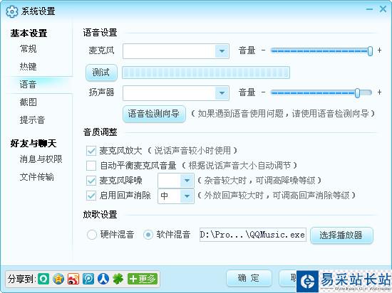Share to Tencent Weibo blue icon
This screenshot has height=293, width=392.
click(x=88, y=279)
